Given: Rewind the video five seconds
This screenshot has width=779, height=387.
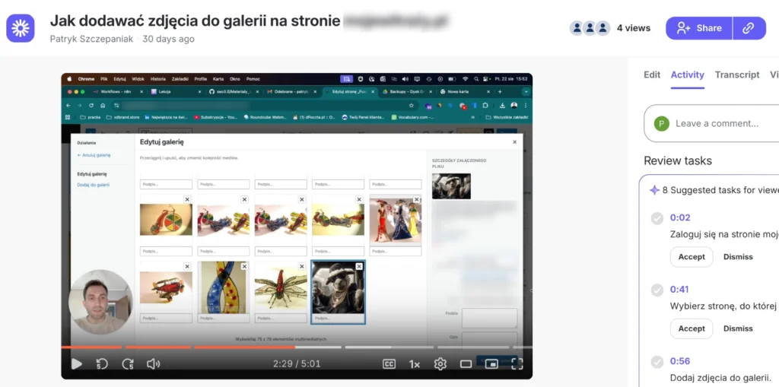Looking at the screenshot, I should pos(102,364).
